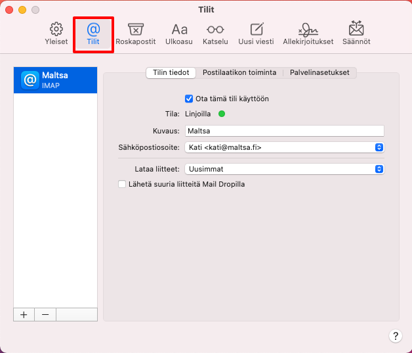Select the Tilit accounts icon
This screenshot has width=412, height=353.
point(93,34)
